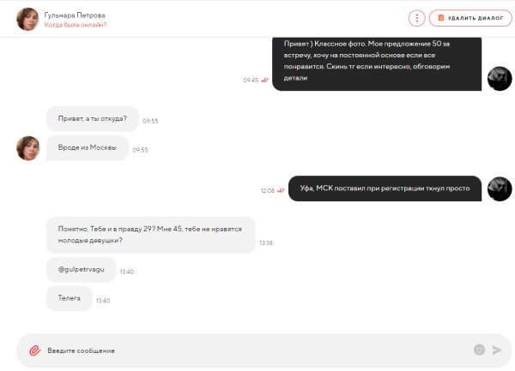The width and height of the screenshot is (515, 371).
Task: Click the send message arrow icon
Action: pos(497,350)
